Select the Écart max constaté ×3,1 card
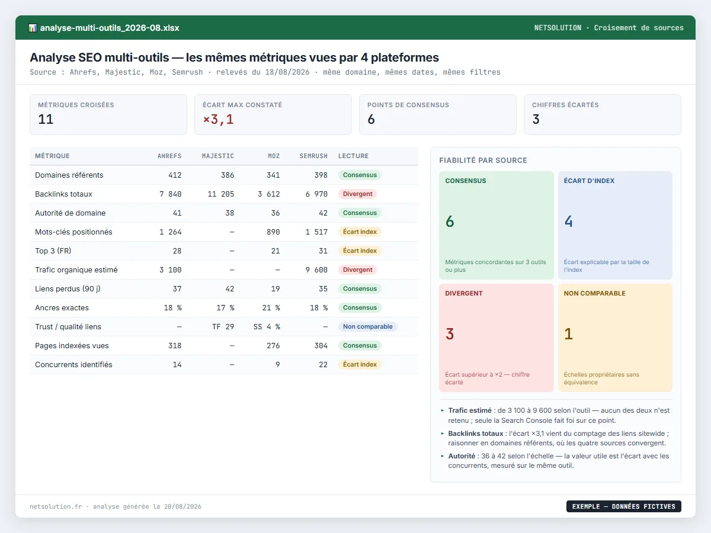The image size is (711, 533). [x=273, y=115]
